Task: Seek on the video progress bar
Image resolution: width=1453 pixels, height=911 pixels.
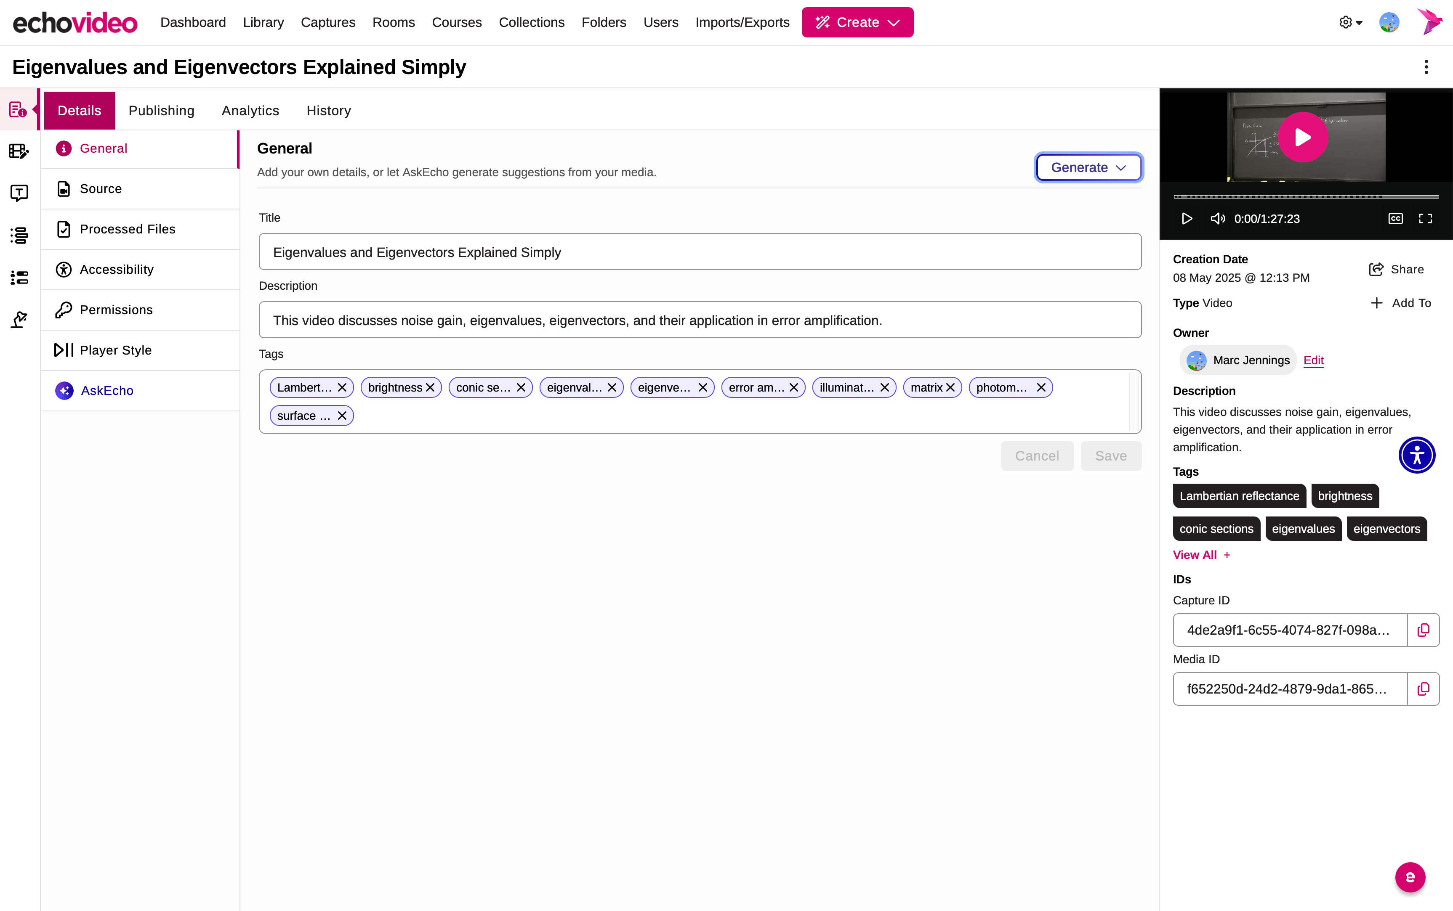Action: [x=1306, y=196]
